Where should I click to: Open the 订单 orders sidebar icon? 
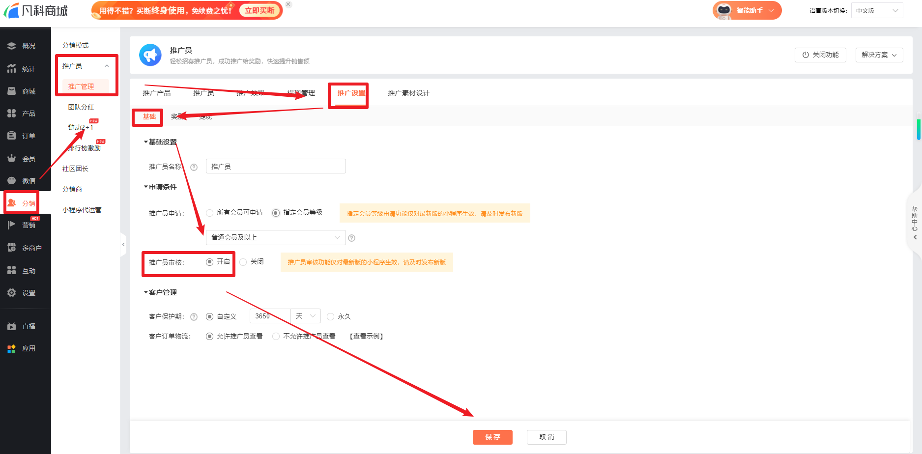click(x=12, y=136)
